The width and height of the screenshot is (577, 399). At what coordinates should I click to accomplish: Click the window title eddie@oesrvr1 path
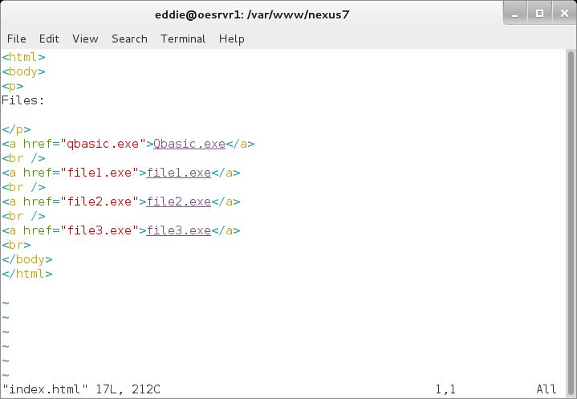252,14
